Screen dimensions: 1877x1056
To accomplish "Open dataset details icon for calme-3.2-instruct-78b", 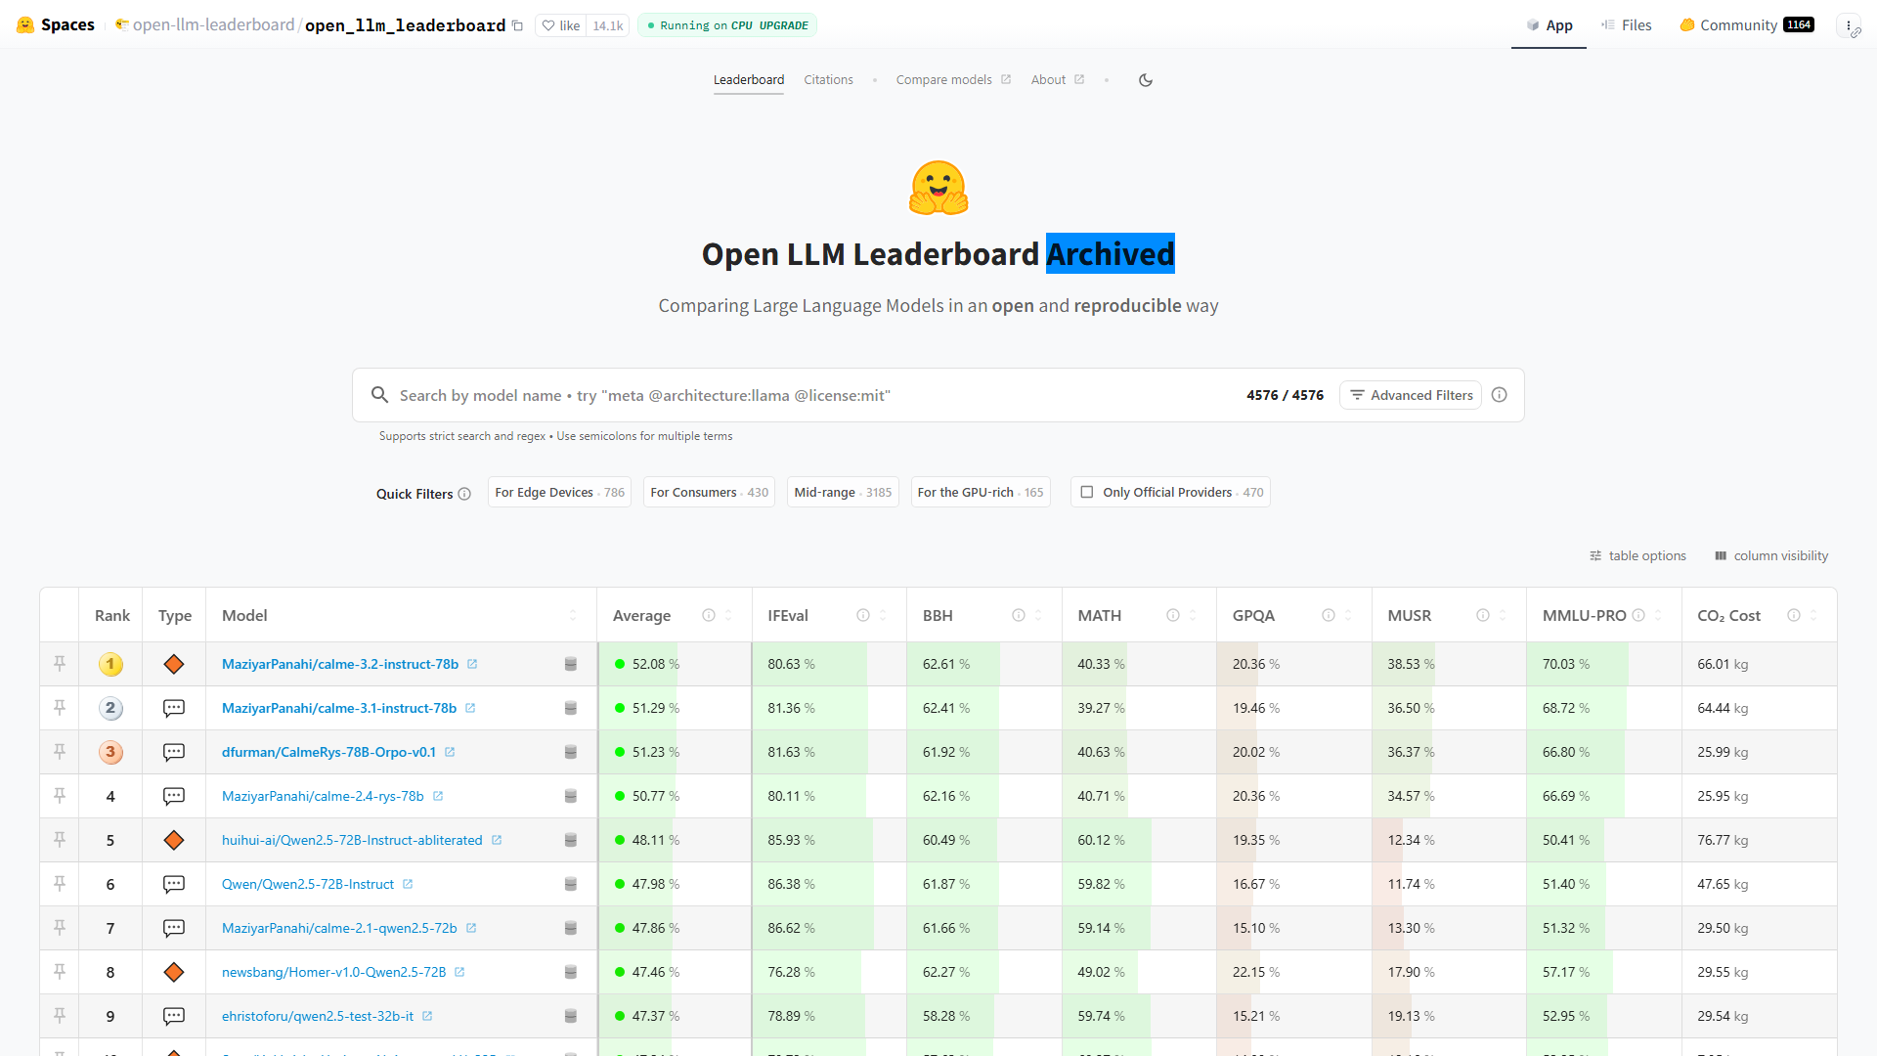I will (571, 664).
